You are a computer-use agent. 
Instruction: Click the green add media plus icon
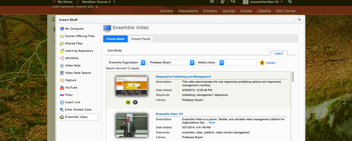[x=128, y=102]
